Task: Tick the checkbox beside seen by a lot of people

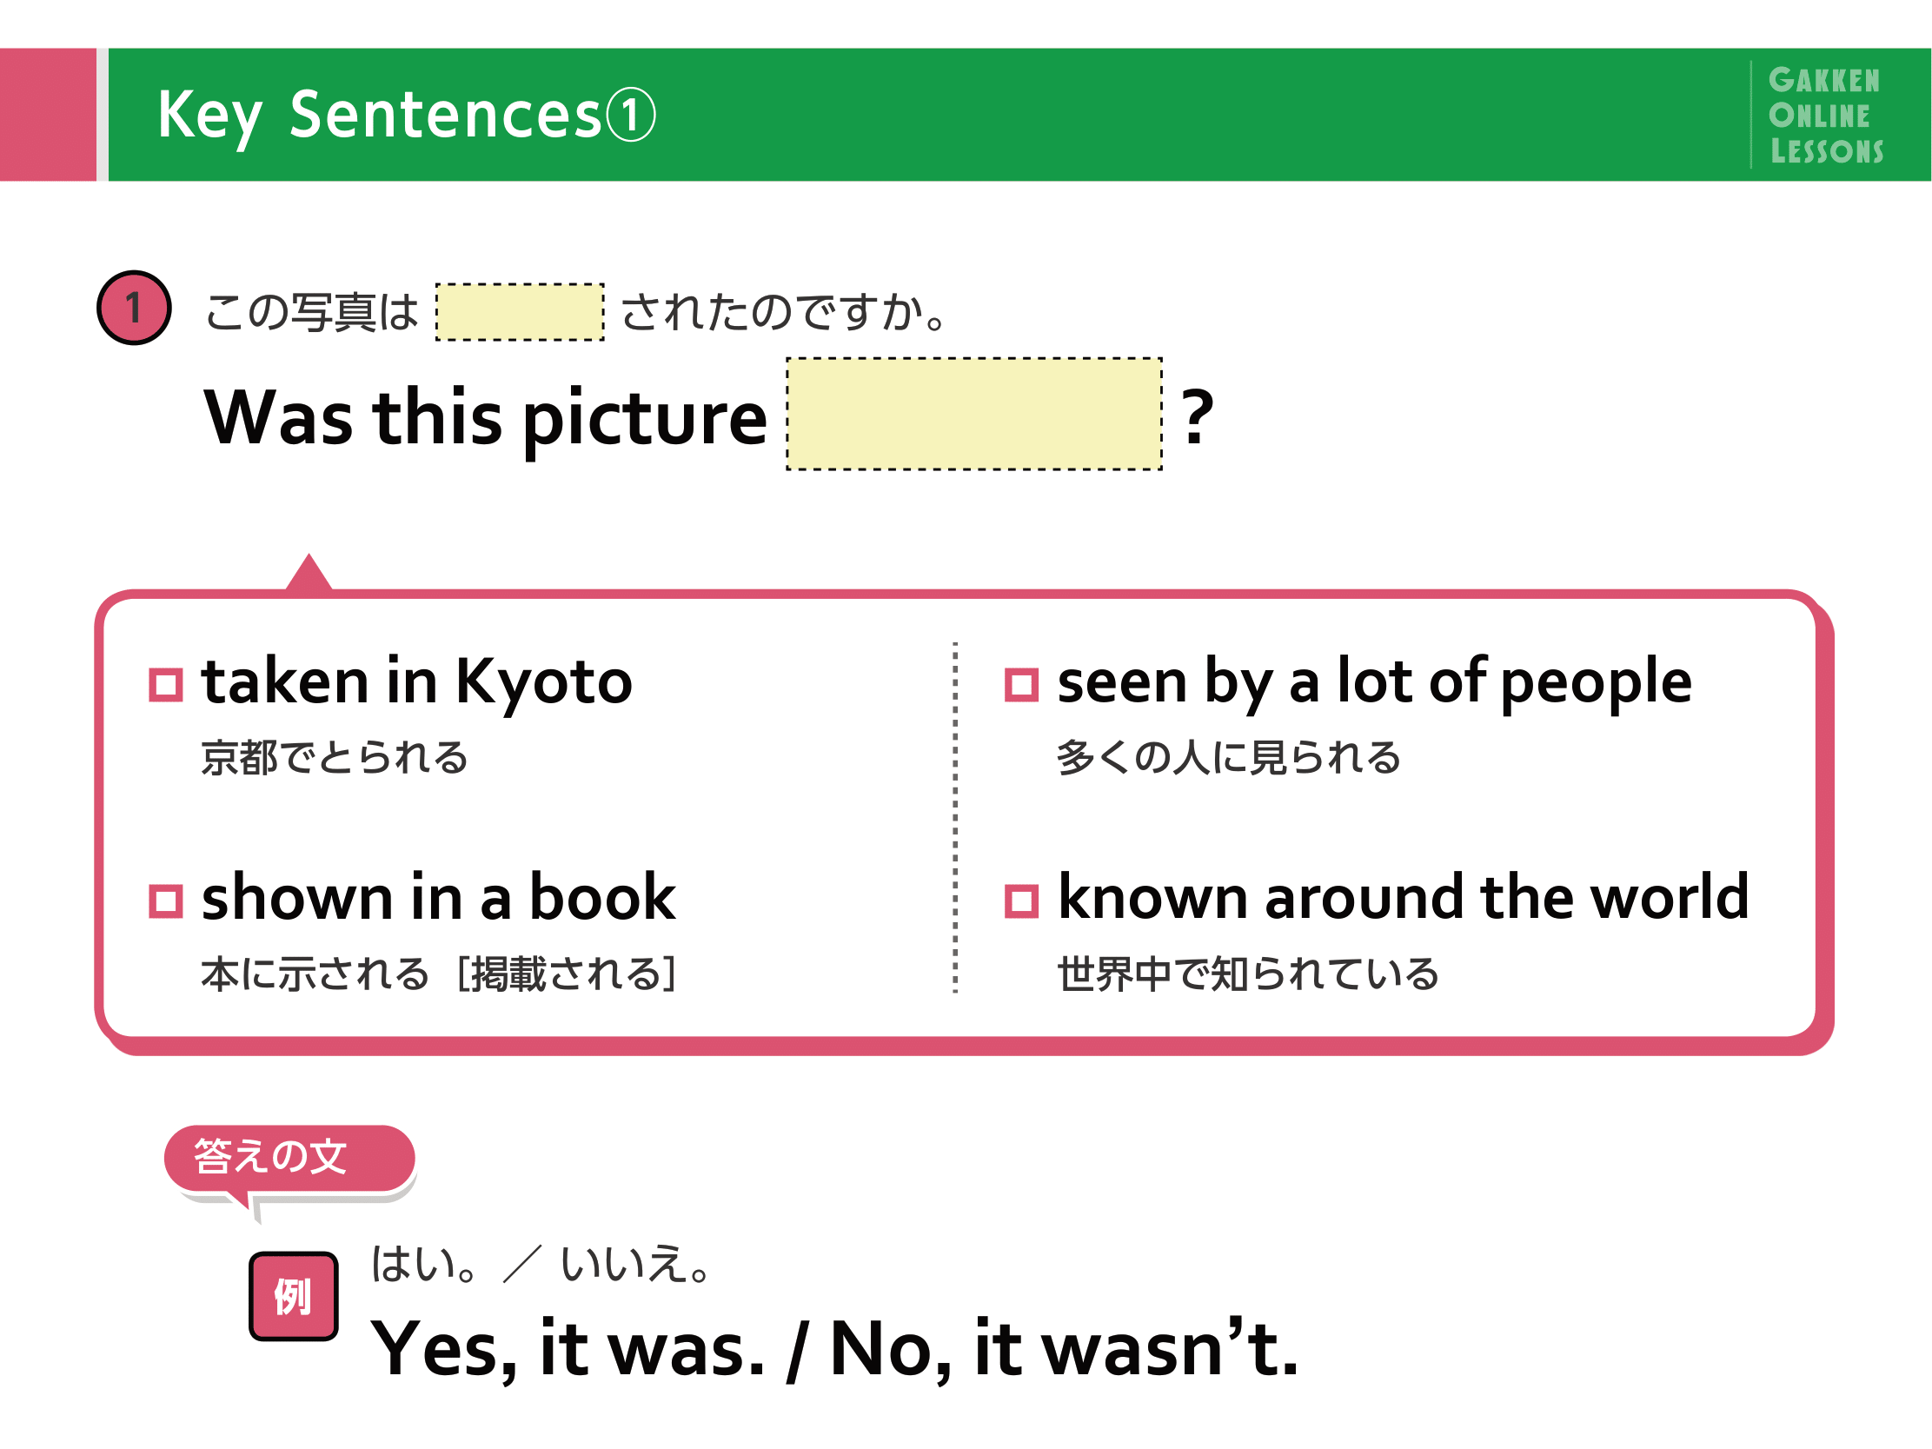Action: coord(1021,685)
